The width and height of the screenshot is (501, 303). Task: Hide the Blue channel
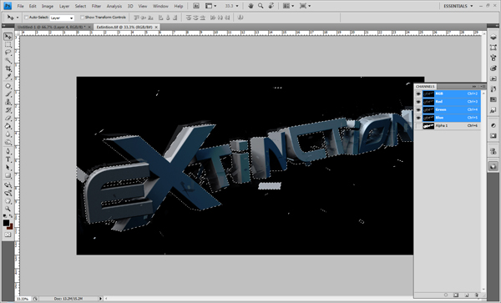tap(418, 118)
